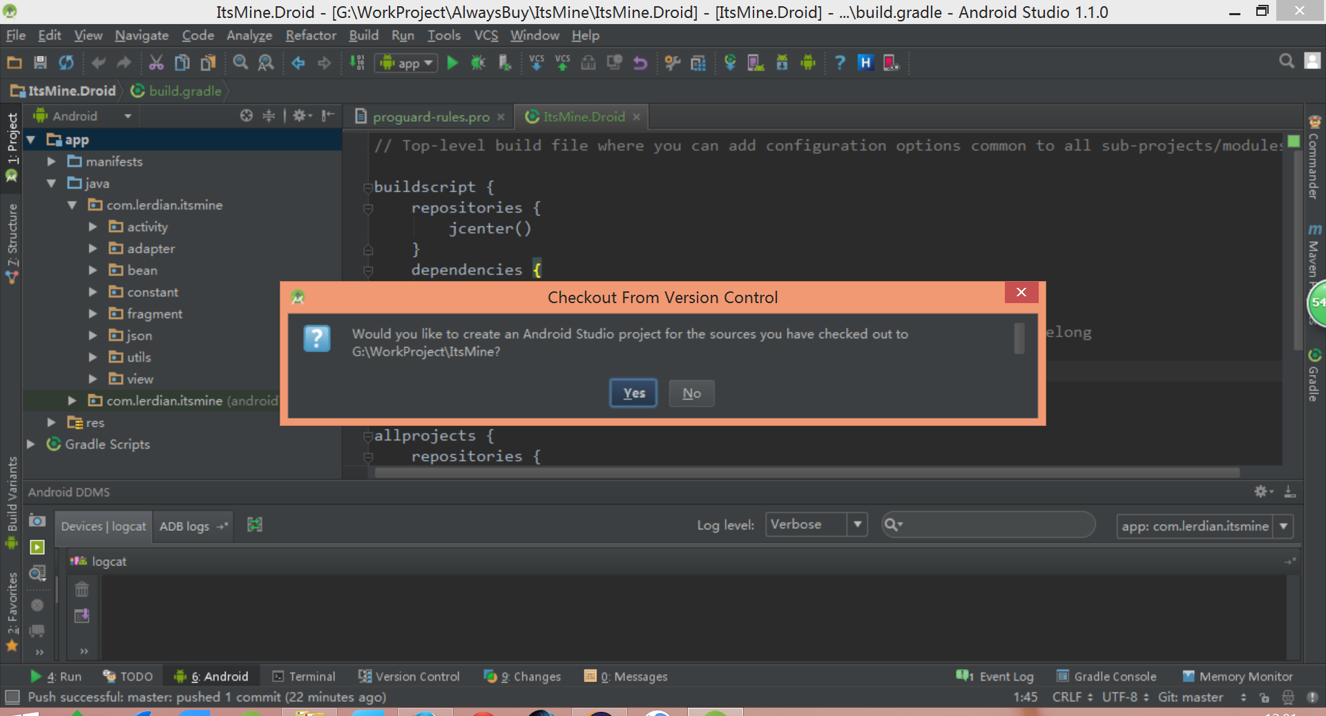The height and width of the screenshot is (716, 1326).
Task: Click the Help question mark icon
Action: [x=840, y=63]
